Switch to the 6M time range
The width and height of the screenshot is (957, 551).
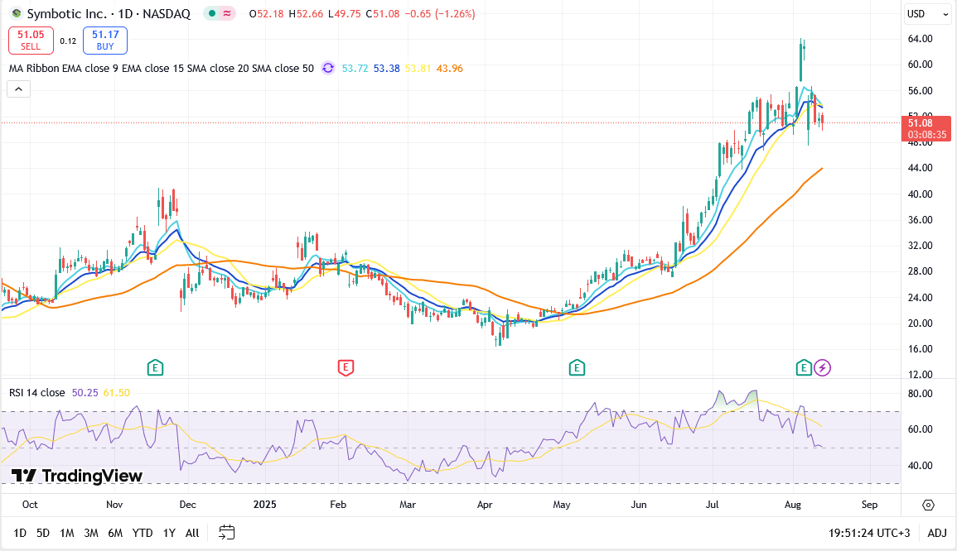(115, 533)
